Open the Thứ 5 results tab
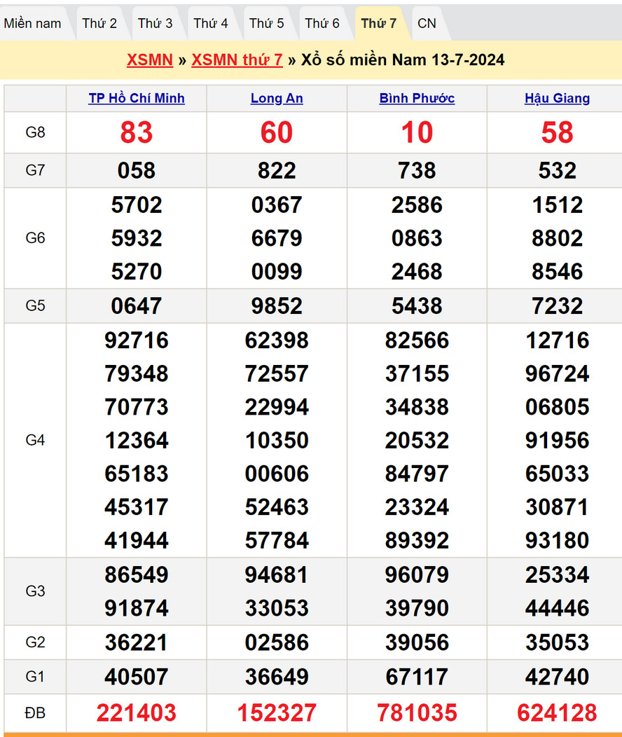622x737 pixels. coord(267,23)
